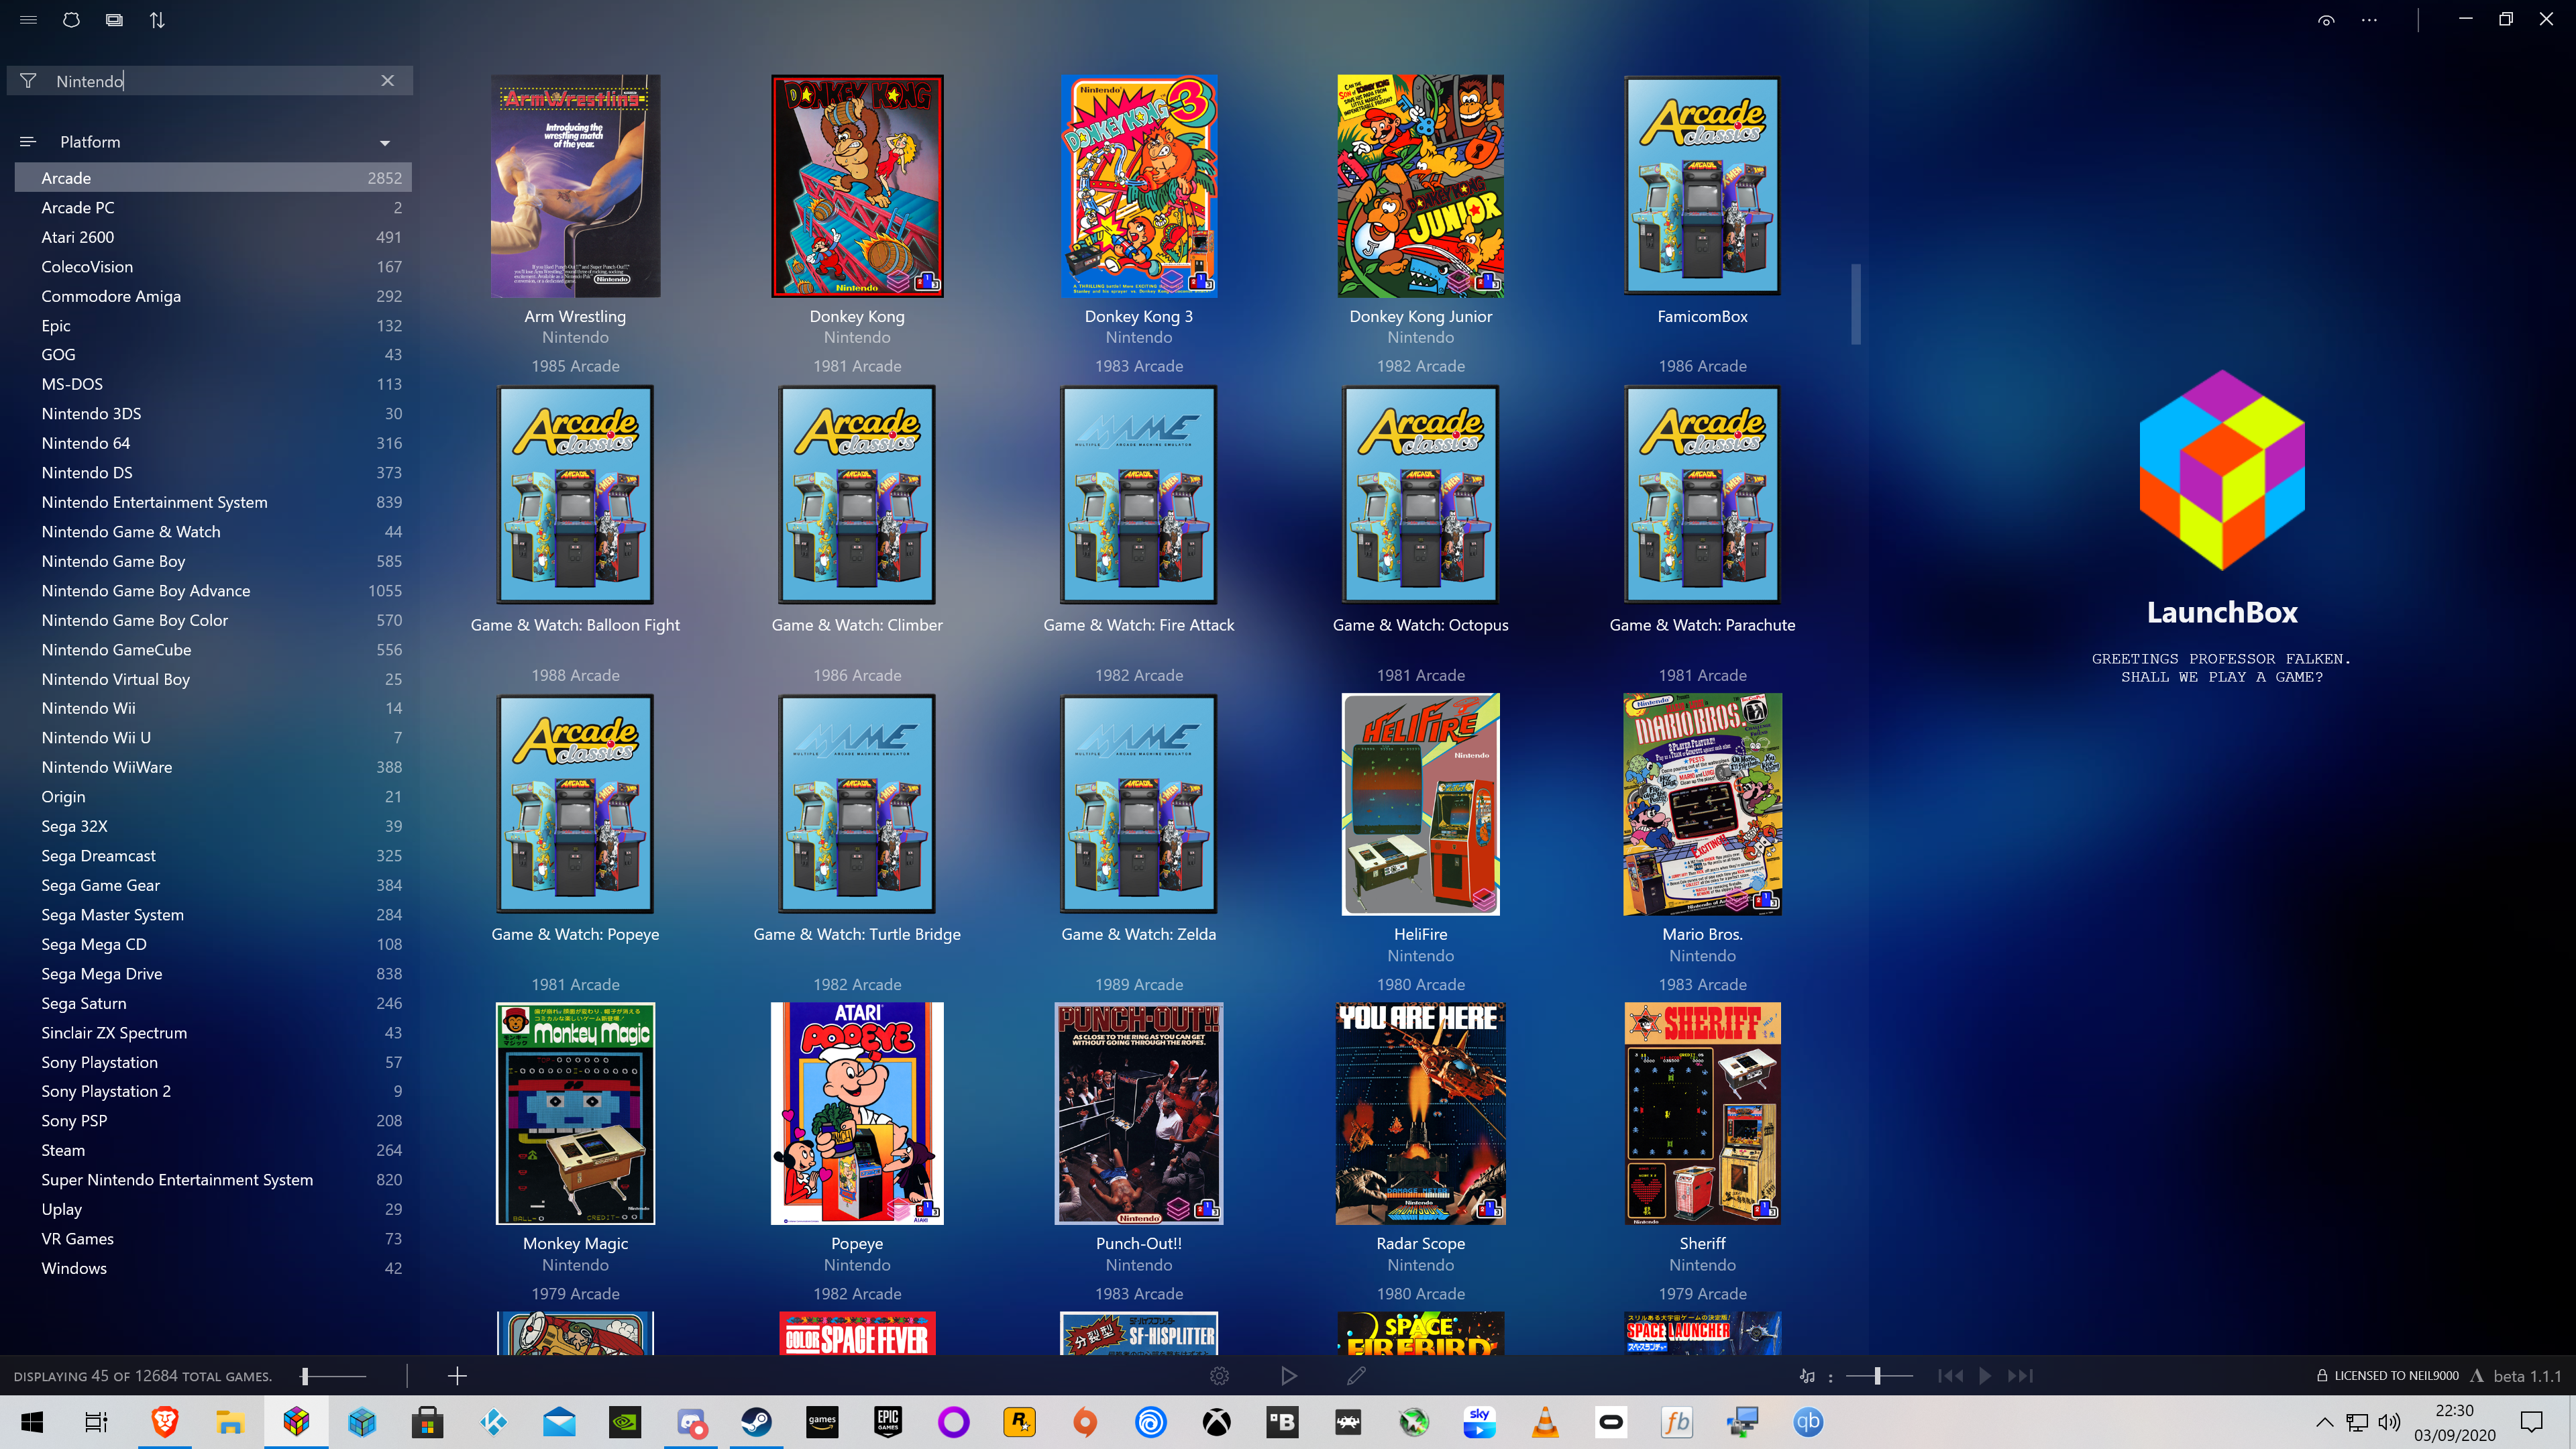
Task: Select Donkey Kong Junior cover
Action: (1421, 186)
